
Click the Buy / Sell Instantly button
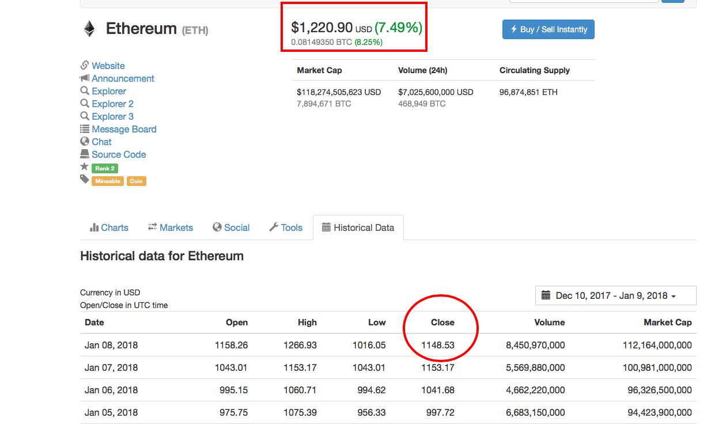[x=549, y=29]
